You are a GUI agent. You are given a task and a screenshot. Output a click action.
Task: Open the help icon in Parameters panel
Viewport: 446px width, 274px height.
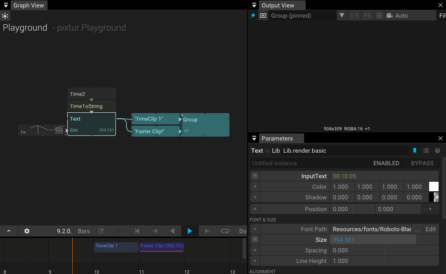click(x=438, y=150)
